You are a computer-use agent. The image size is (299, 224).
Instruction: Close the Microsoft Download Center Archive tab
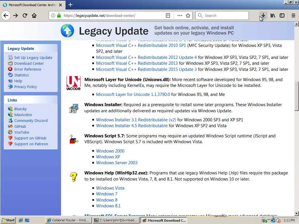point(60,5)
